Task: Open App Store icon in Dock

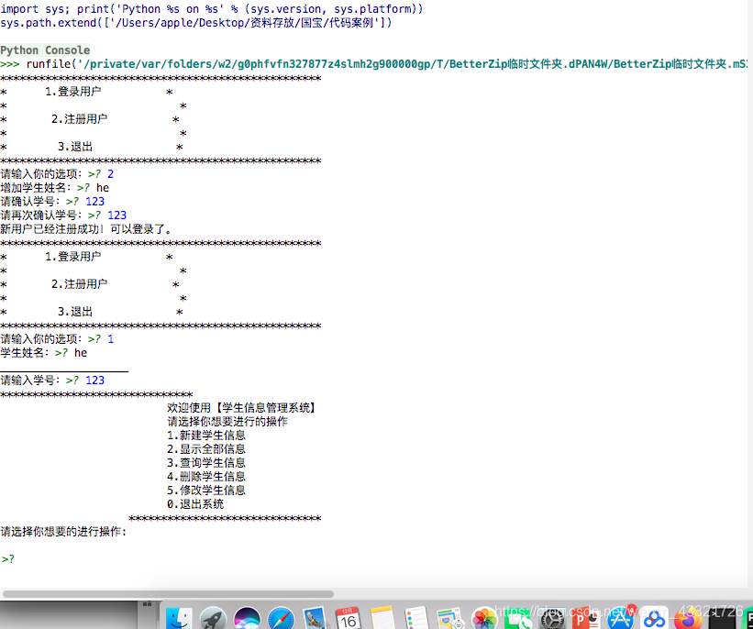Action: coord(620,618)
